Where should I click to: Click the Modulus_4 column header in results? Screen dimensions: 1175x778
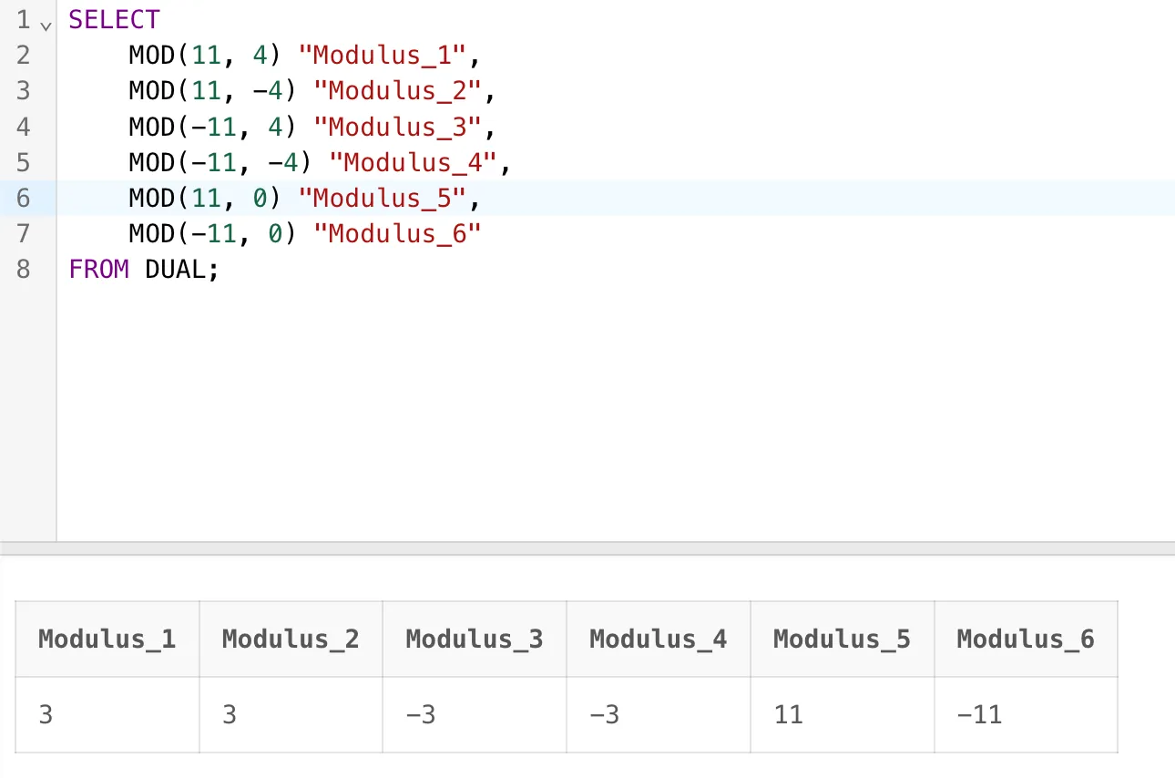tap(659, 639)
